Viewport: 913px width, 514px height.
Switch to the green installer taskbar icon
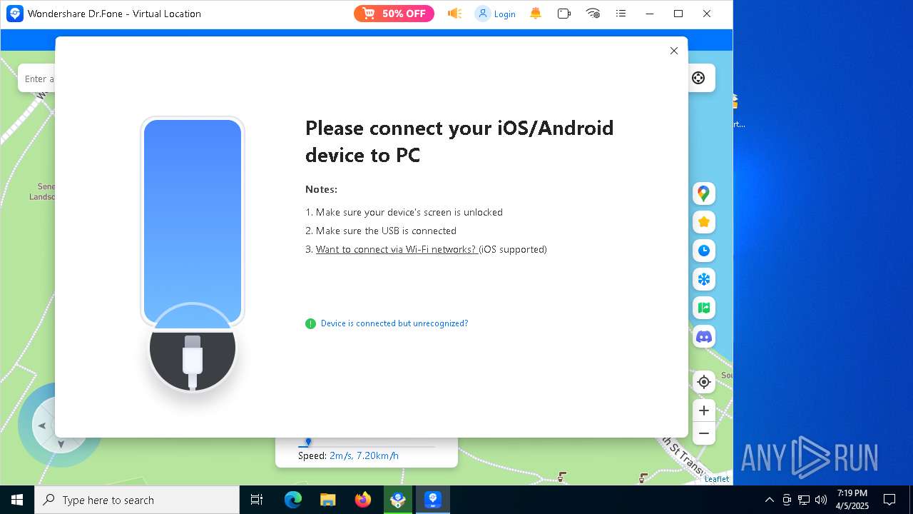click(398, 500)
